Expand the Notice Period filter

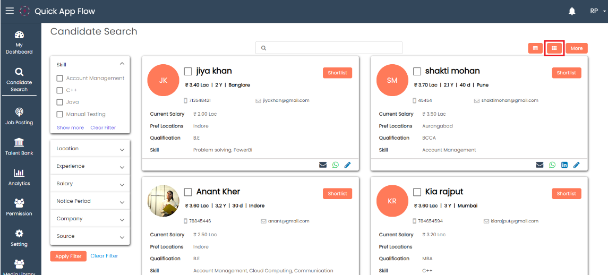(90, 202)
